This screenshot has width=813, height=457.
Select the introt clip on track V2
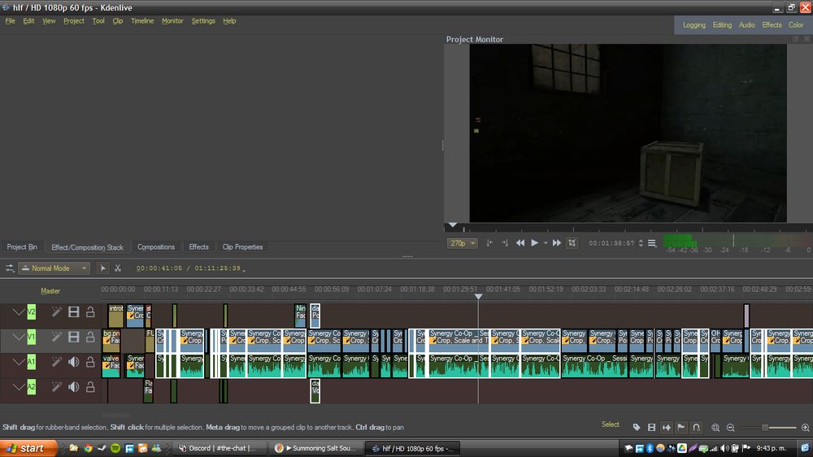click(x=116, y=316)
